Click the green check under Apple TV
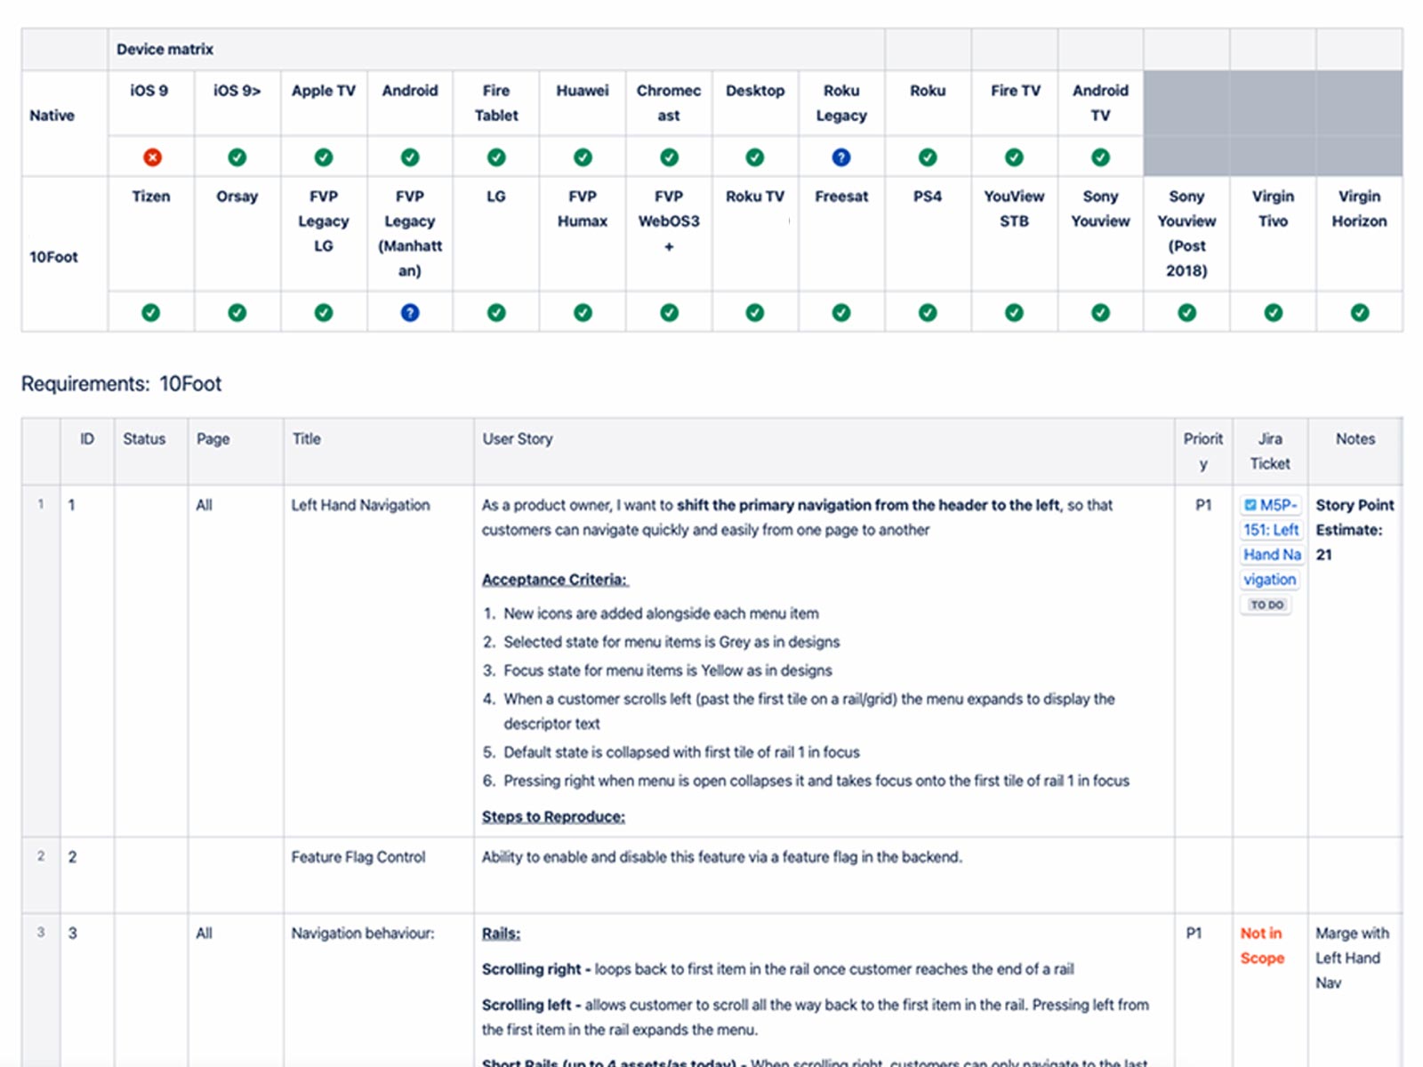1423x1067 pixels. tap(323, 157)
